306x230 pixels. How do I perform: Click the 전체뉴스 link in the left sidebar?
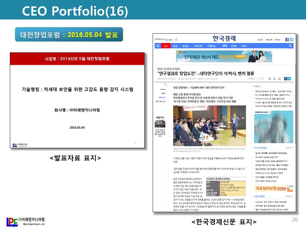[162, 97]
